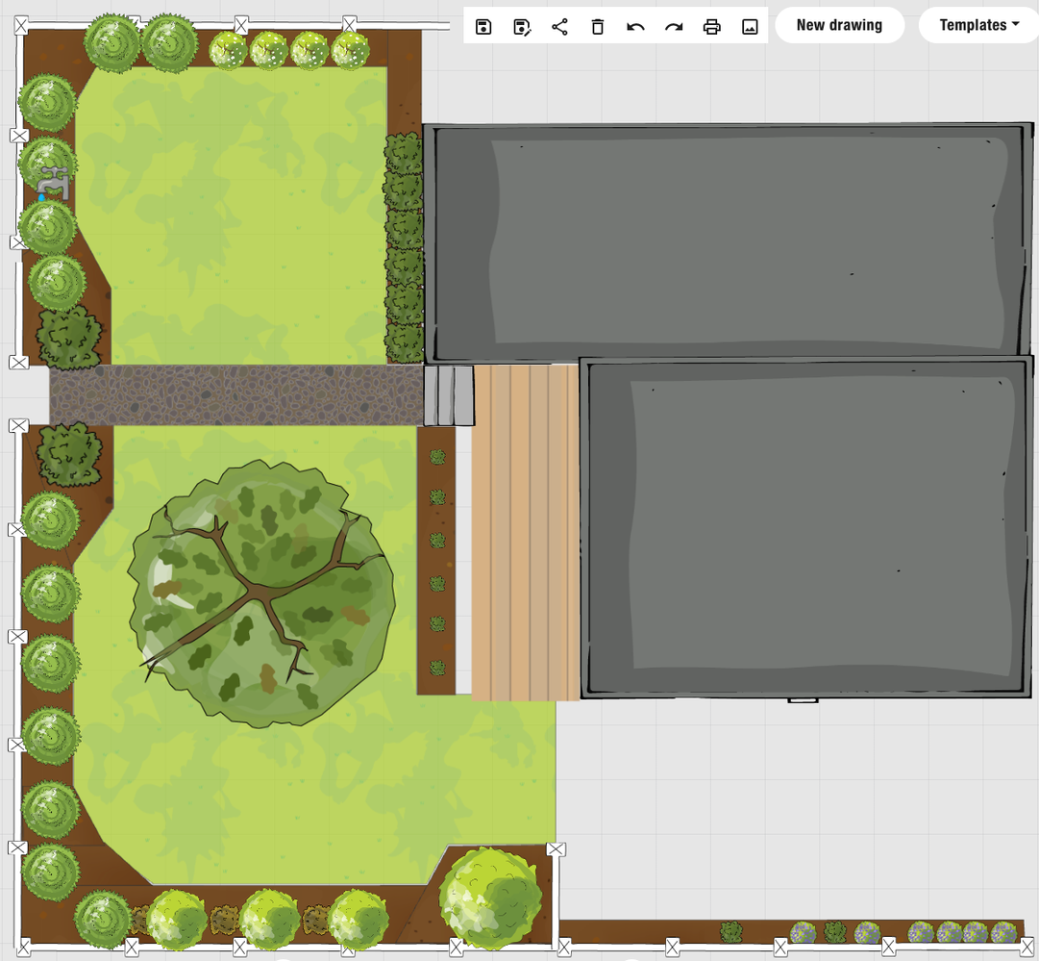Print the garden plan

coord(712,27)
